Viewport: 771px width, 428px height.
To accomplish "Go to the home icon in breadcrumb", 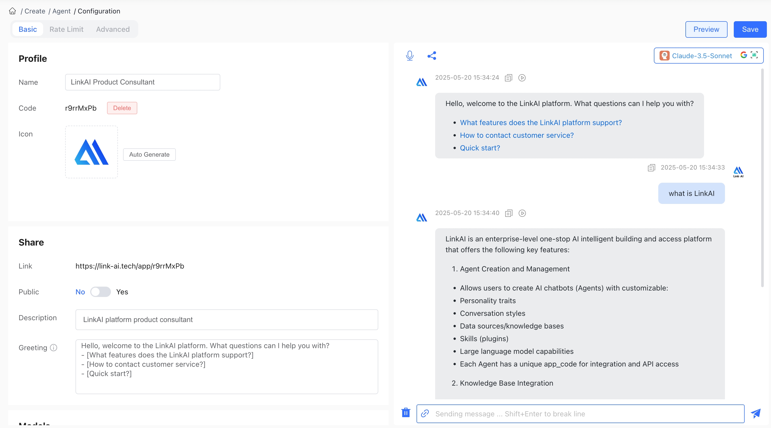I will tap(12, 11).
